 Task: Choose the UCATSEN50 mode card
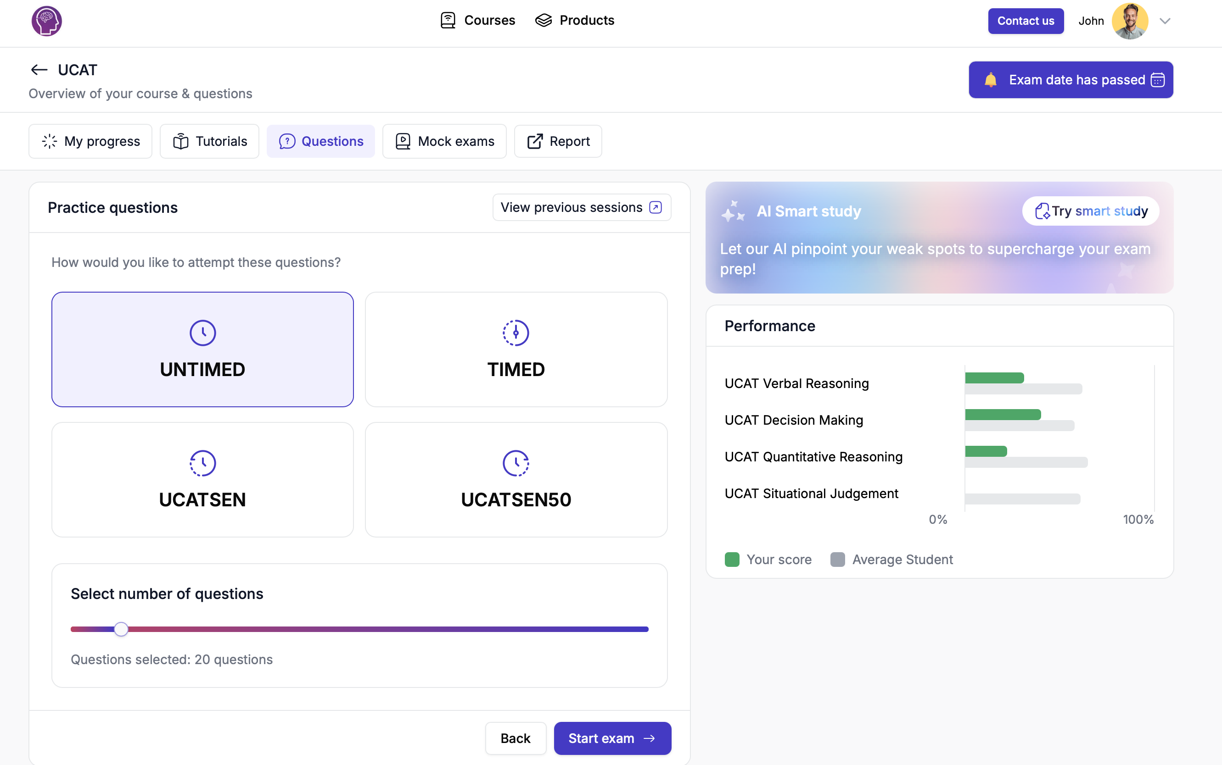pyautogui.click(x=516, y=480)
